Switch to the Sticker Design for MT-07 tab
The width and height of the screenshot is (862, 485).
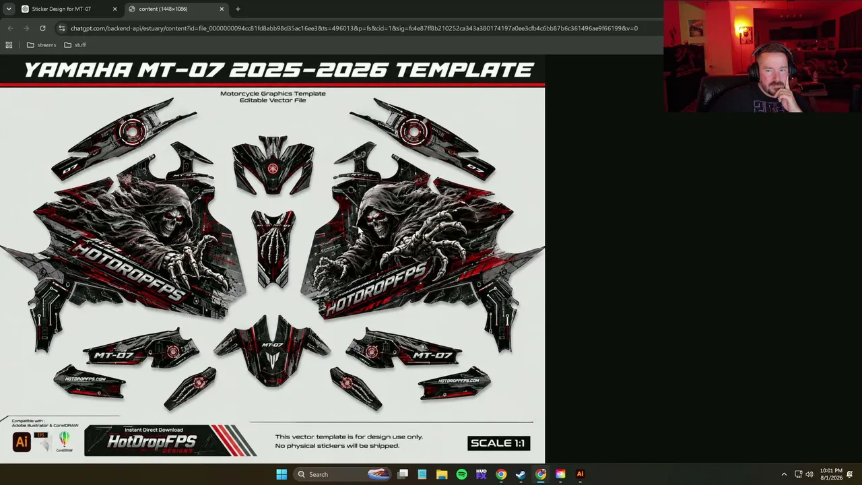(69, 9)
